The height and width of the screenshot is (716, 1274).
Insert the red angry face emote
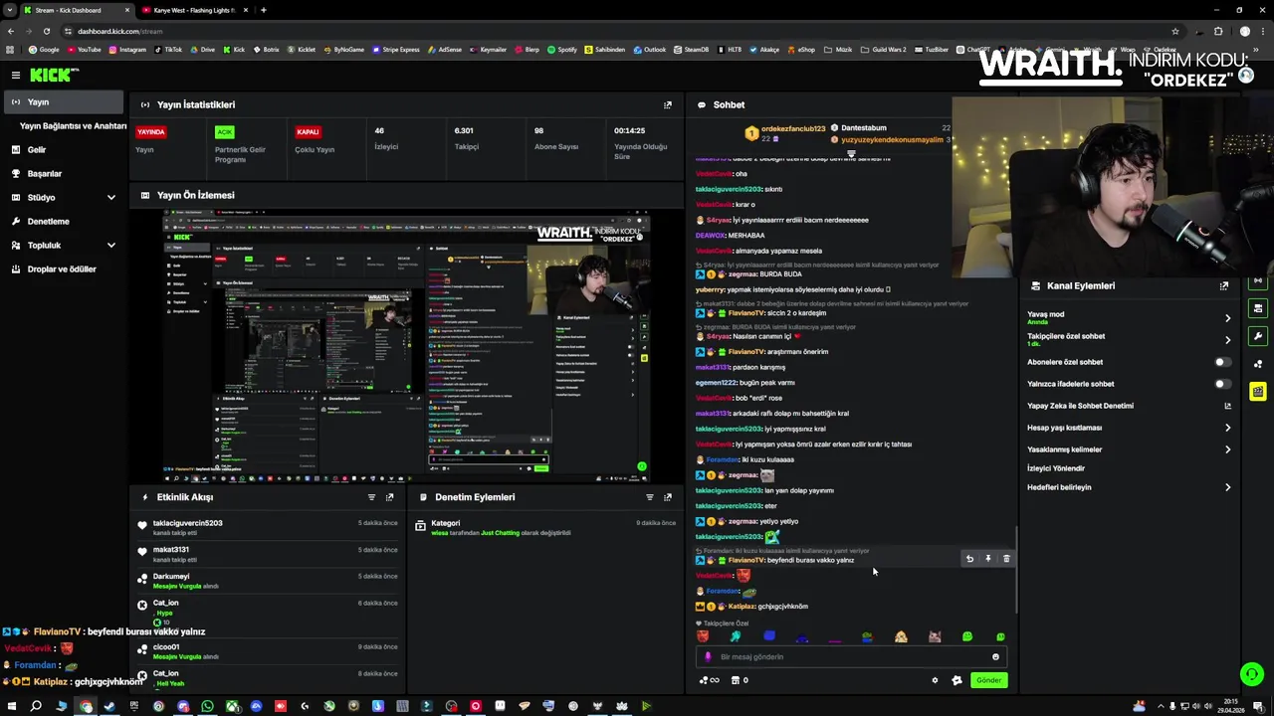[x=703, y=636]
